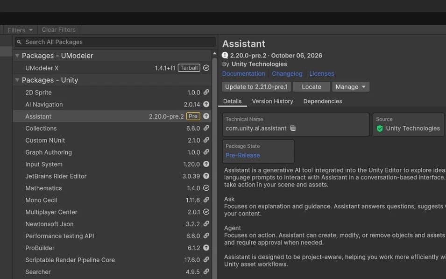Click the Assistant package title heading
The image size is (446, 279).
[x=244, y=44]
